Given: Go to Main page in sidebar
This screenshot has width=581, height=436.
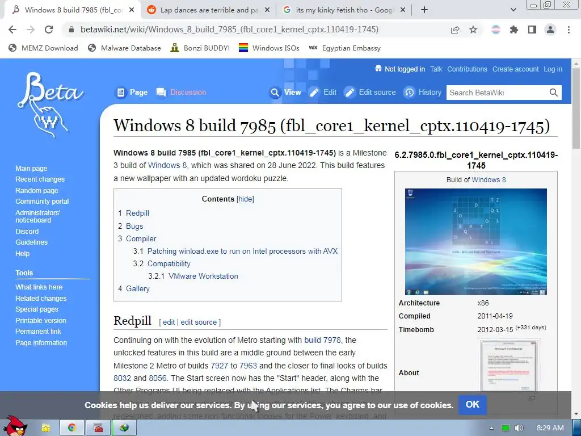Looking at the screenshot, I should click(32, 168).
